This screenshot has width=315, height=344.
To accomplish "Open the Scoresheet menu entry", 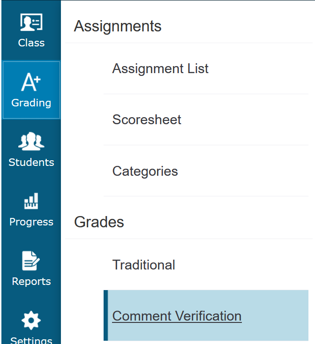I will [147, 120].
